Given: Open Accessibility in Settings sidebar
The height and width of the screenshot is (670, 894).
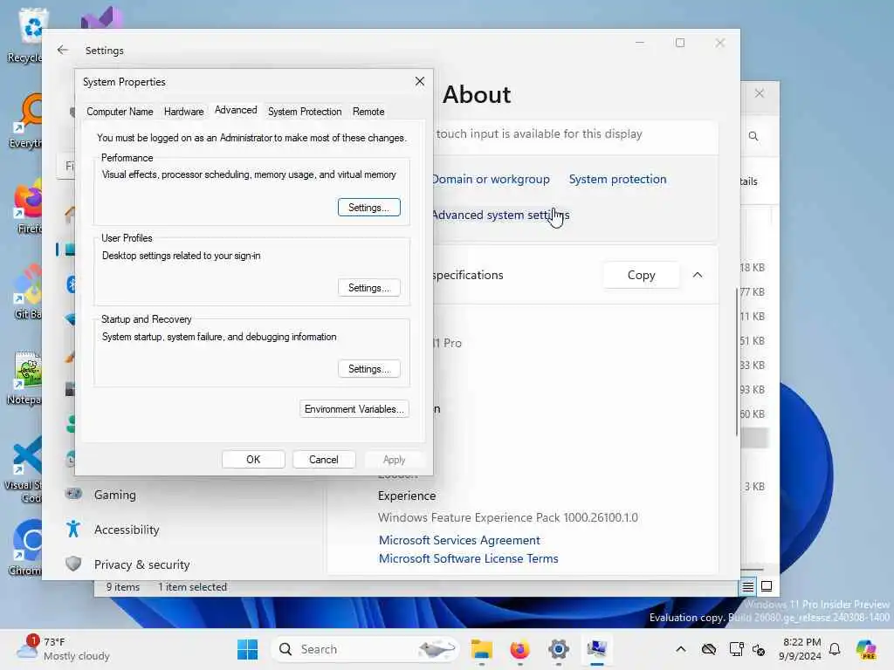Looking at the screenshot, I should [x=127, y=530].
